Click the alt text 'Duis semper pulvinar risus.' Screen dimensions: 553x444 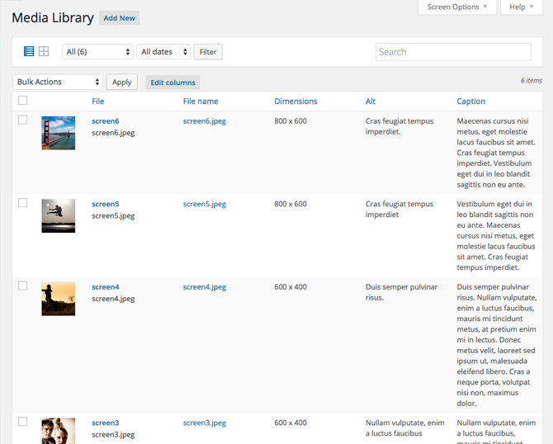click(x=401, y=292)
